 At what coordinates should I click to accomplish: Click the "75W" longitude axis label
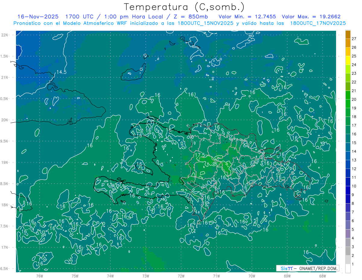[75, 275]
